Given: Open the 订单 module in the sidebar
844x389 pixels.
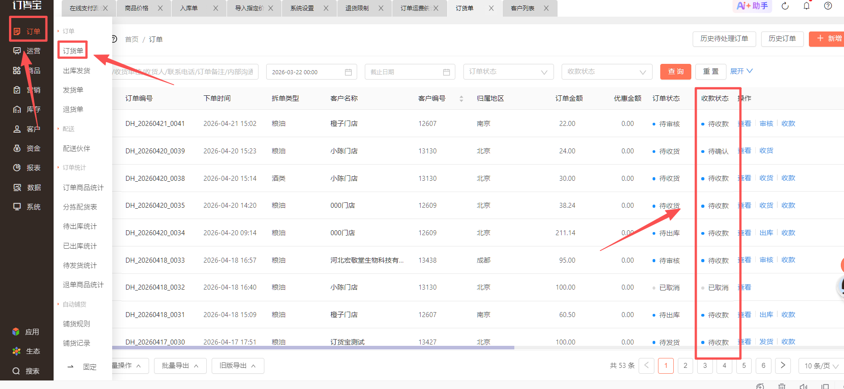Looking at the screenshot, I should tap(27, 31).
